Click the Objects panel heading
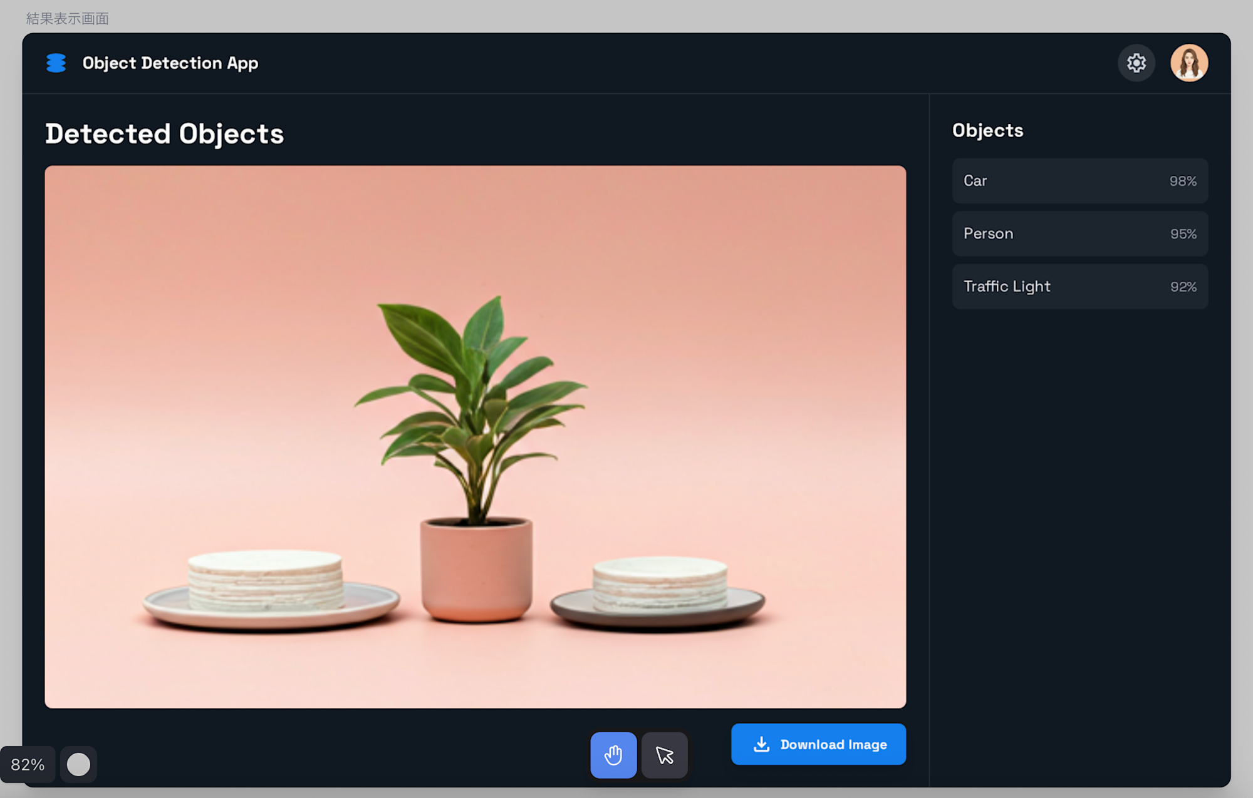Viewport: 1253px width, 798px height. pyautogui.click(x=987, y=130)
